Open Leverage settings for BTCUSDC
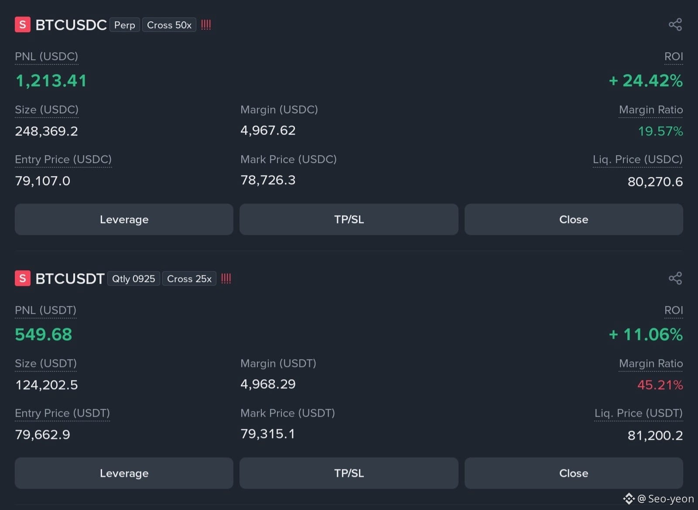The image size is (698, 510). point(124,219)
